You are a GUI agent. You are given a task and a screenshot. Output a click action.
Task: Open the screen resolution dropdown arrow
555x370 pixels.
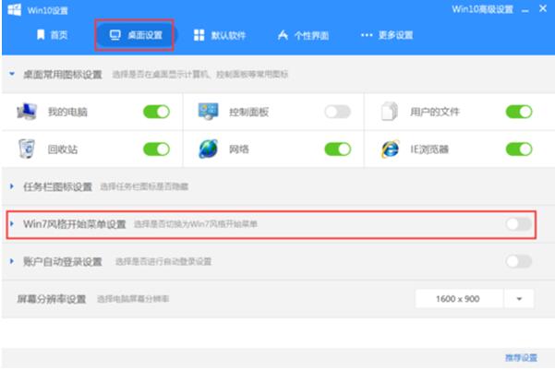tap(519, 299)
